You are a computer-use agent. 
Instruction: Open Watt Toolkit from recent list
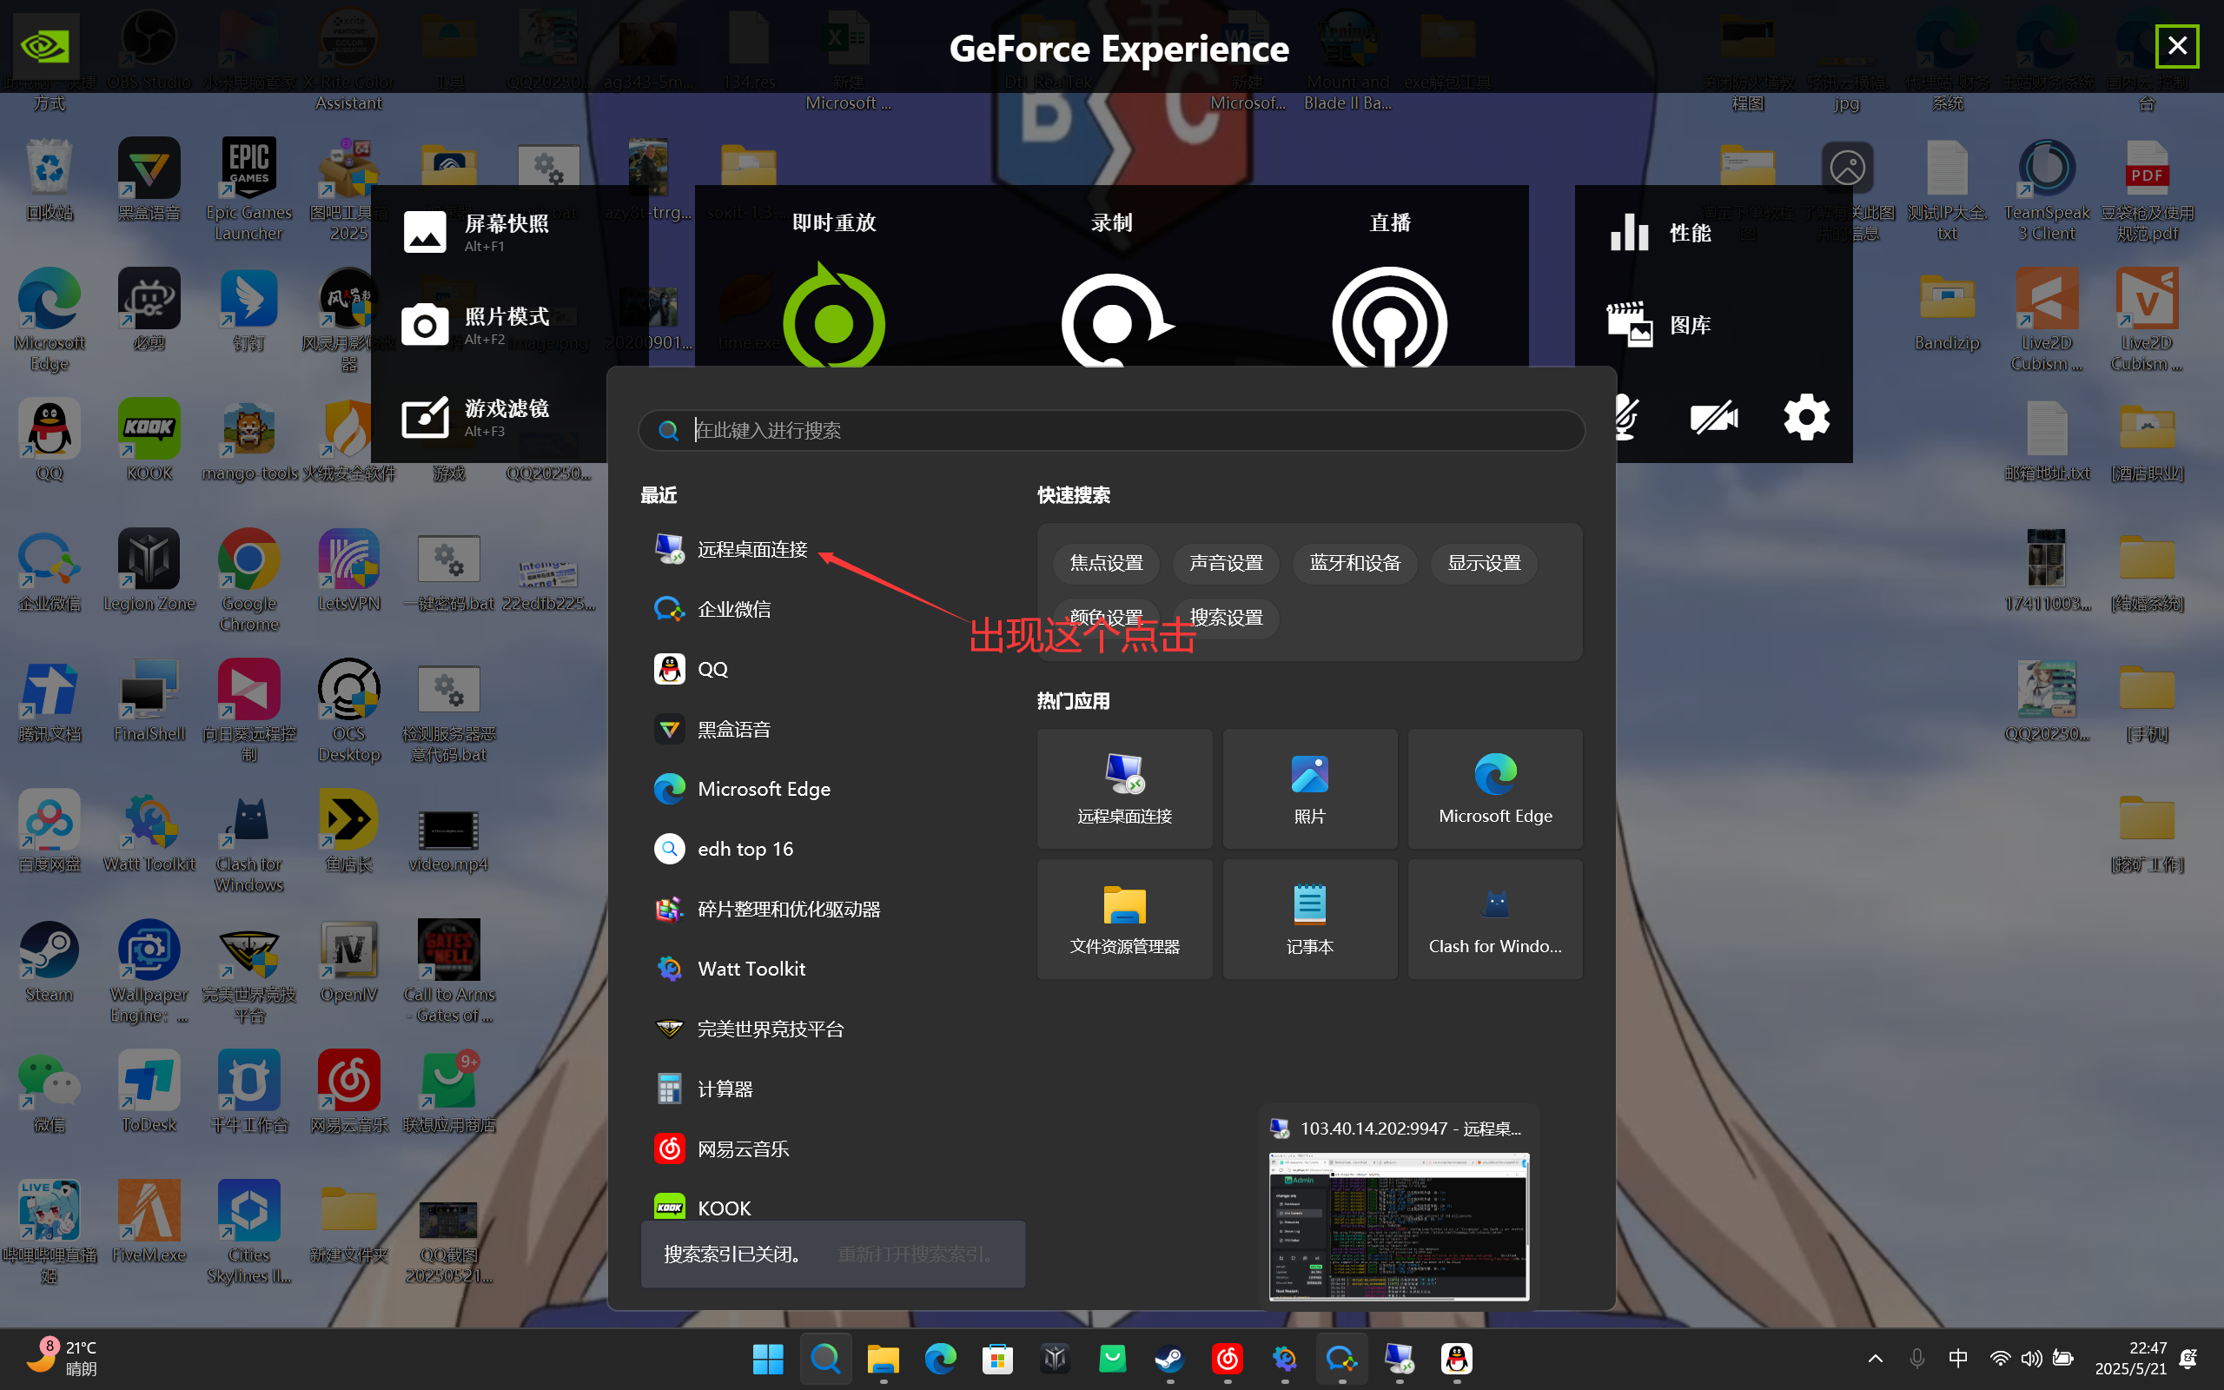tap(730, 968)
